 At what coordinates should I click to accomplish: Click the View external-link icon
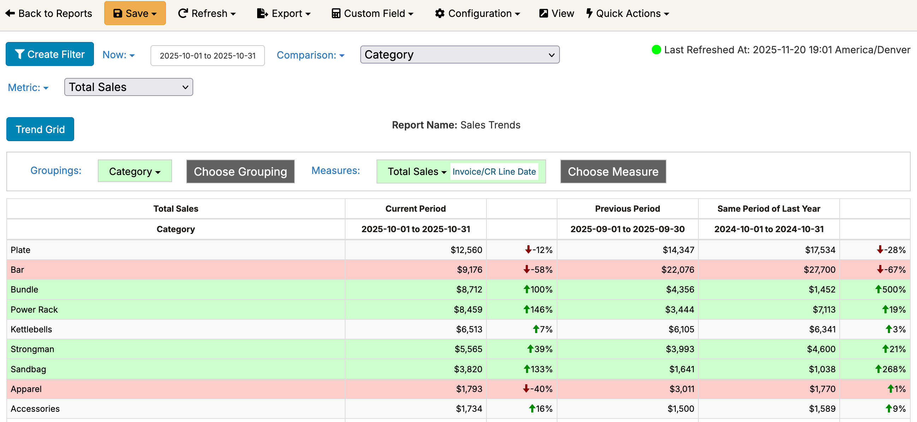pos(543,13)
